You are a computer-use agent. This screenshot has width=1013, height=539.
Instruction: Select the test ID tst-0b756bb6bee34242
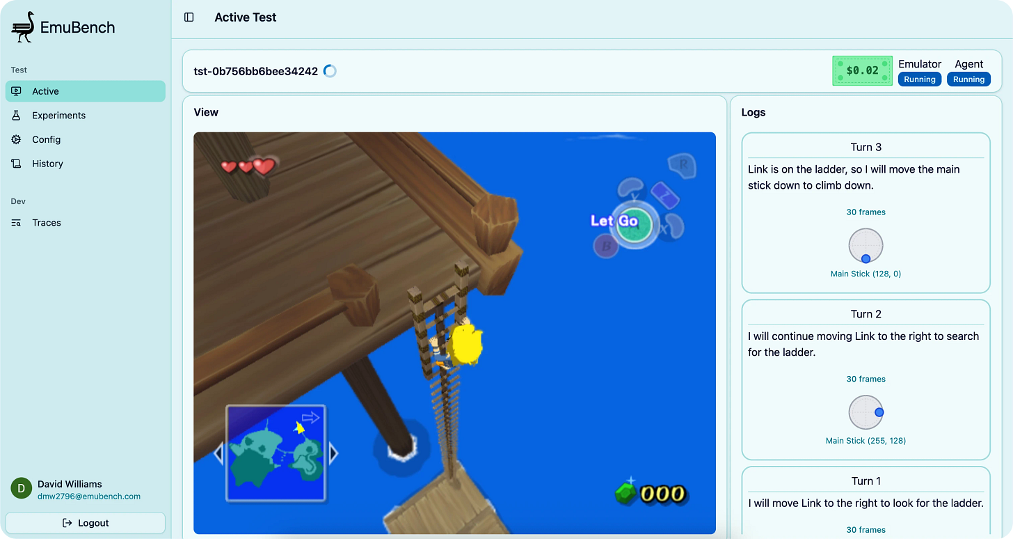(256, 71)
